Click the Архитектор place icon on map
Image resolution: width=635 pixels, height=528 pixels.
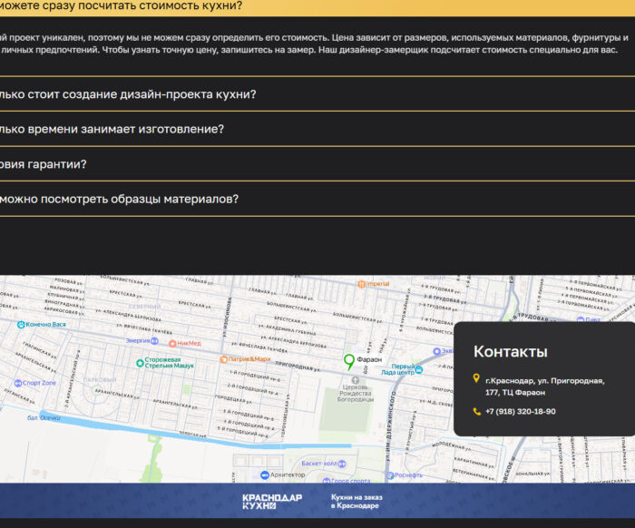(x=263, y=474)
